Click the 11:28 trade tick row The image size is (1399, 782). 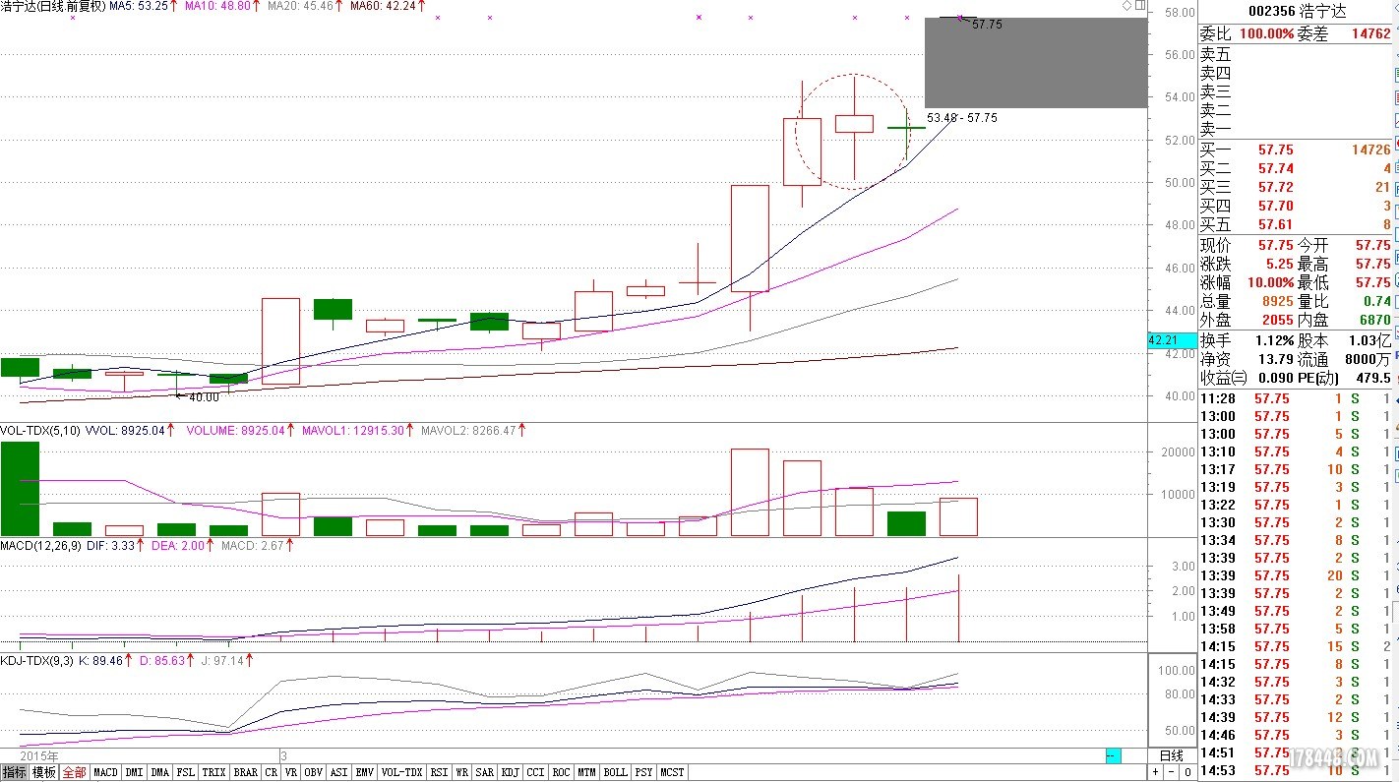tap(1297, 398)
